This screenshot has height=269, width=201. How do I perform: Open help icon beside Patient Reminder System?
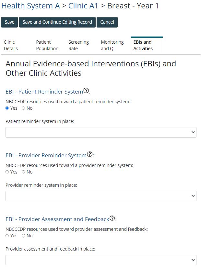(86, 91)
